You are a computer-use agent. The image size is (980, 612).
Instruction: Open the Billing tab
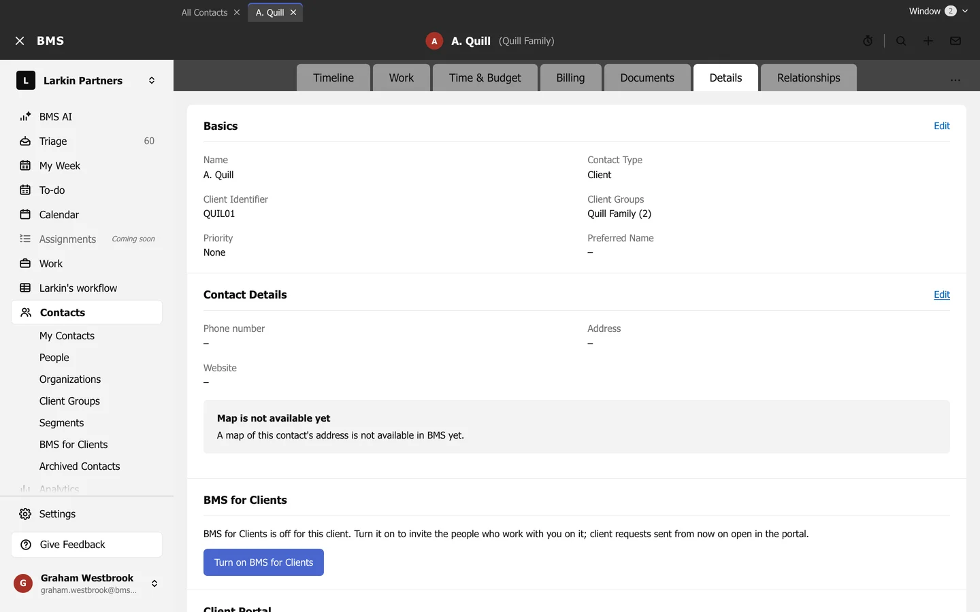tap(570, 78)
